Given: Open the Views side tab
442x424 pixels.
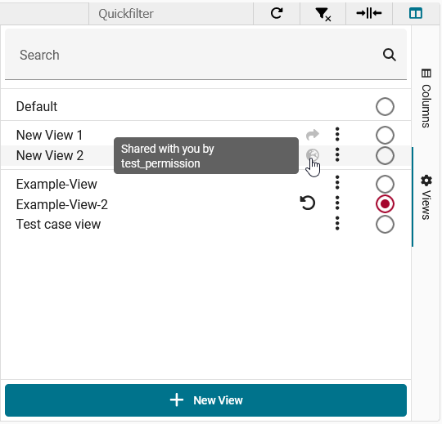Looking at the screenshot, I should [426, 197].
